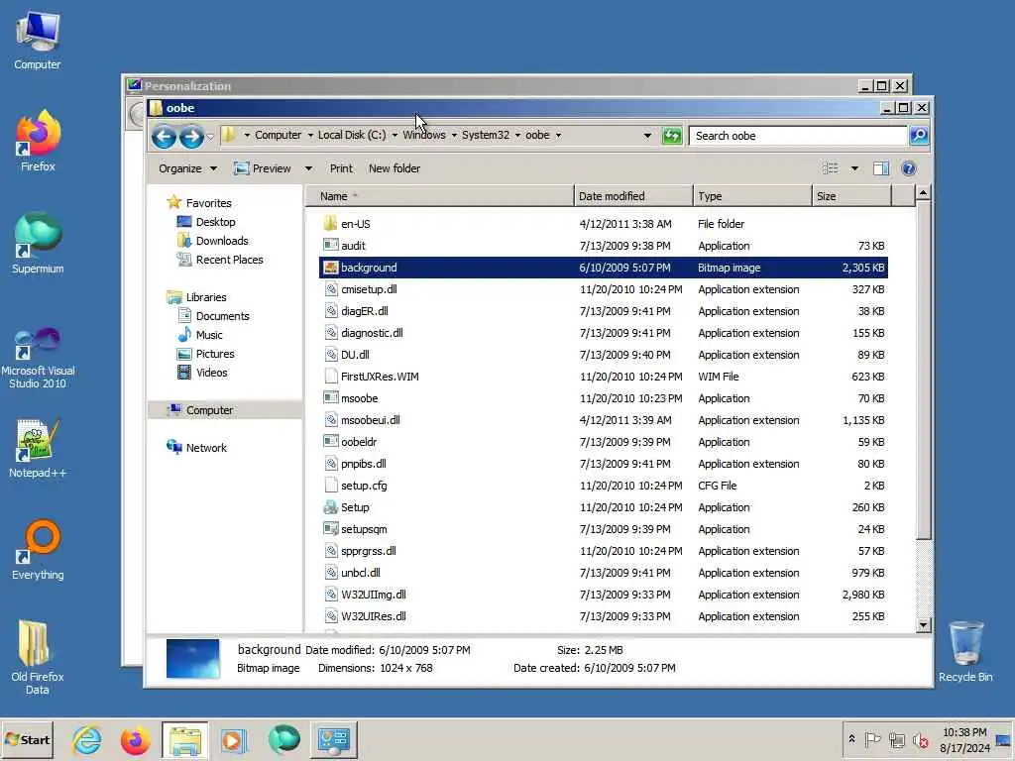Sort by the Type column header
1015x761 pixels.
pyautogui.click(x=752, y=196)
